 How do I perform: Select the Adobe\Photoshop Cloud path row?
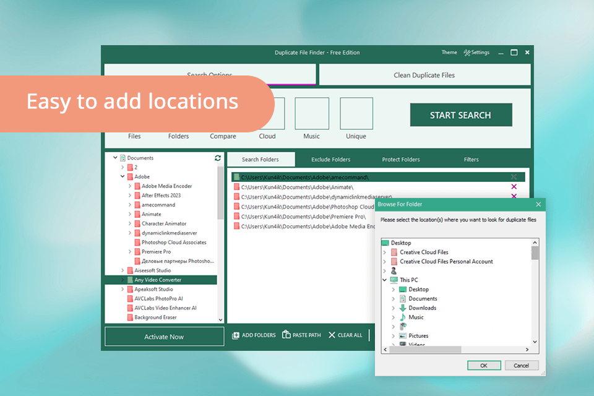pos(303,207)
